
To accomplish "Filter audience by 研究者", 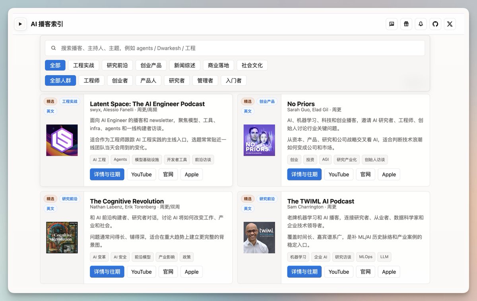I will pos(177,80).
